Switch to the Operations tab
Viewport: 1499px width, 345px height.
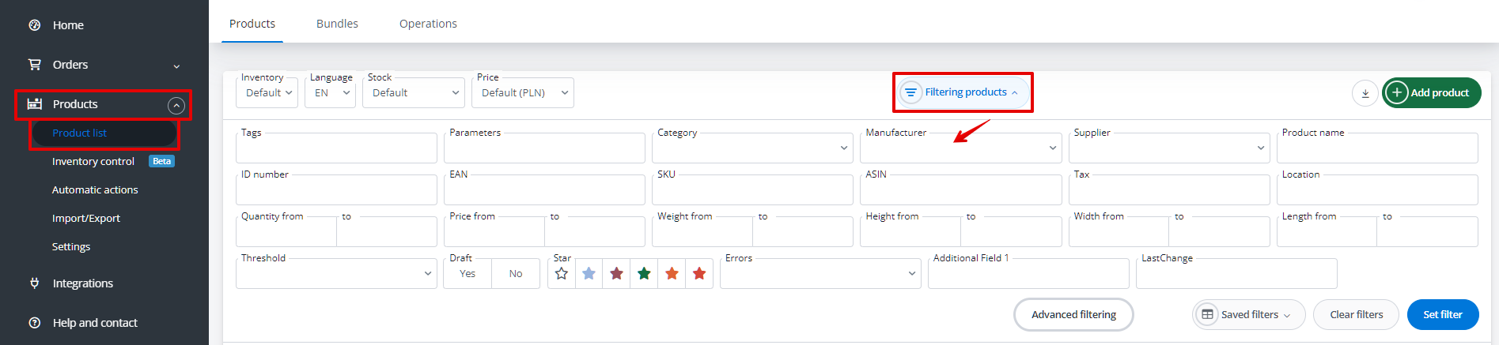tap(428, 24)
